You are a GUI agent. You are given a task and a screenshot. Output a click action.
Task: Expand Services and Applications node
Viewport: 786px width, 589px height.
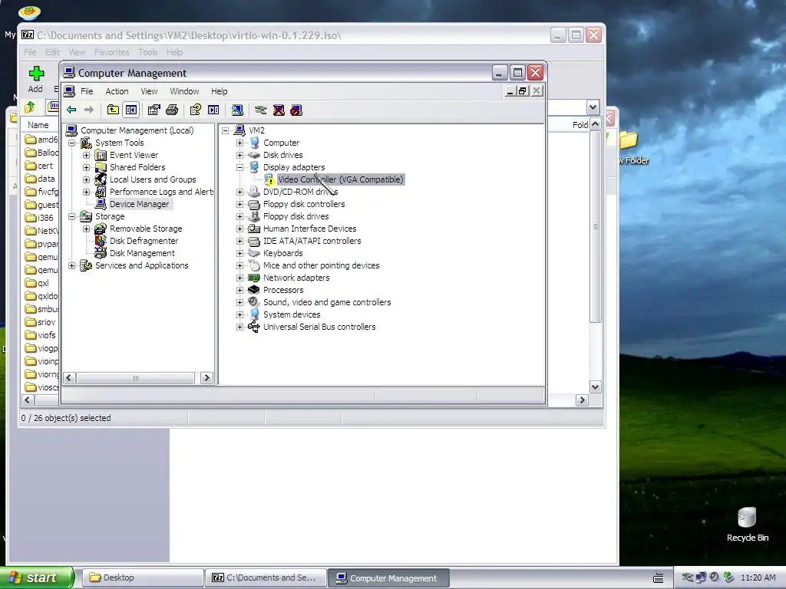coord(71,265)
